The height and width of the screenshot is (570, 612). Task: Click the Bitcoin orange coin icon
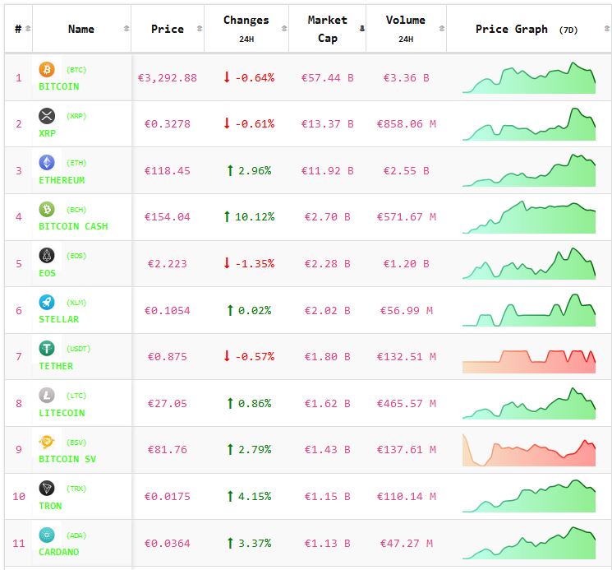tap(47, 70)
